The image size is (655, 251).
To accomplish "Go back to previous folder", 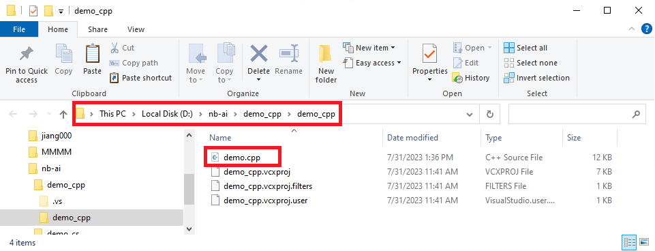I will pyautogui.click(x=13, y=114).
